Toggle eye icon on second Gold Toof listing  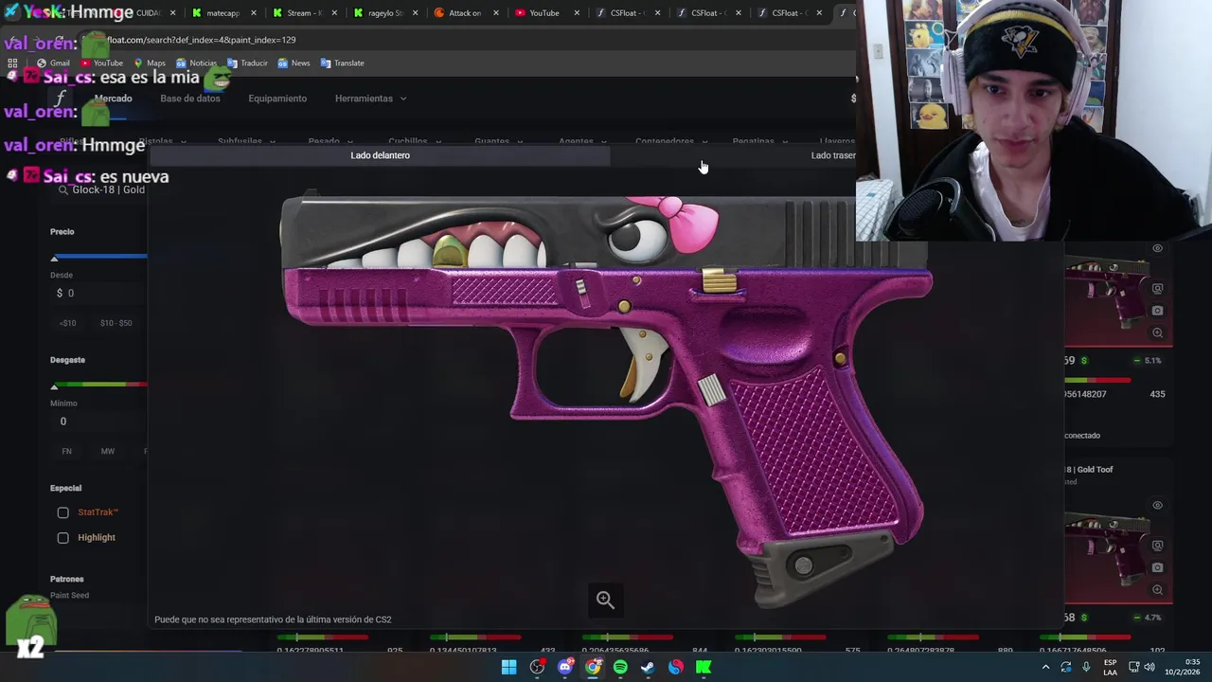tap(1157, 505)
